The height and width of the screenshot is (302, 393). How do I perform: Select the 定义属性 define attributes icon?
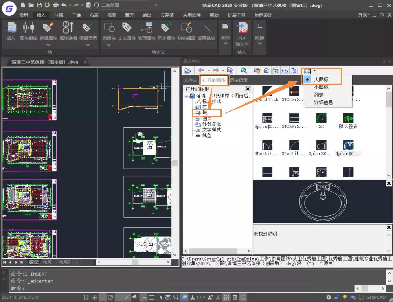(x=127, y=31)
